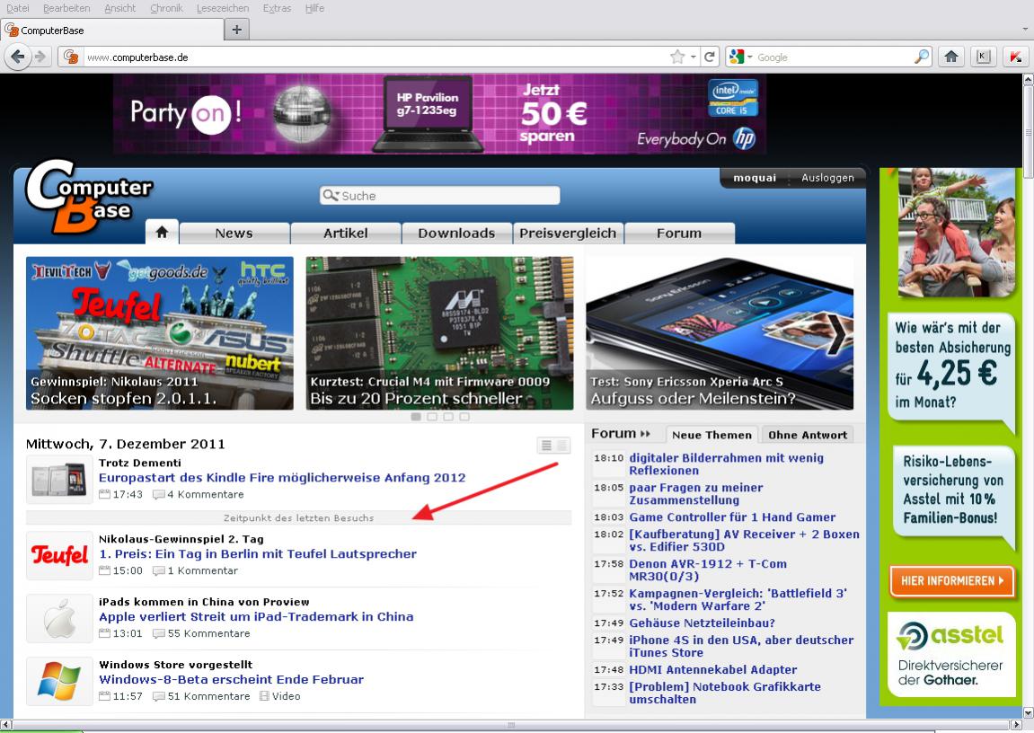Open the Artikel navigation tab
The height and width of the screenshot is (733, 1034).
click(346, 233)
